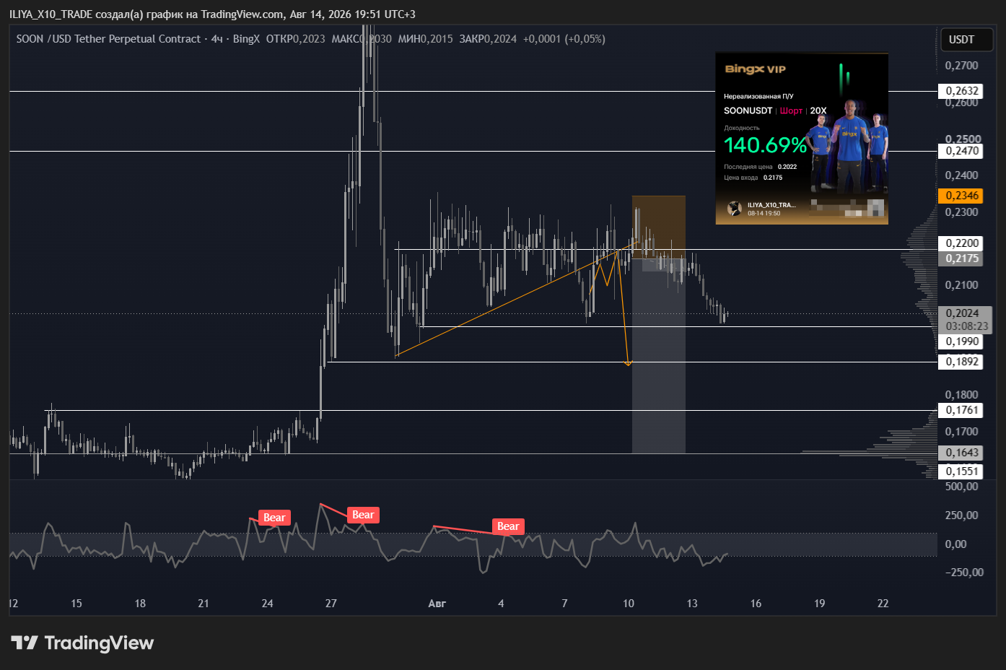Select the 0,1892 price level label
Viewport: 1006px width, 670px height.
pos(962,362)
